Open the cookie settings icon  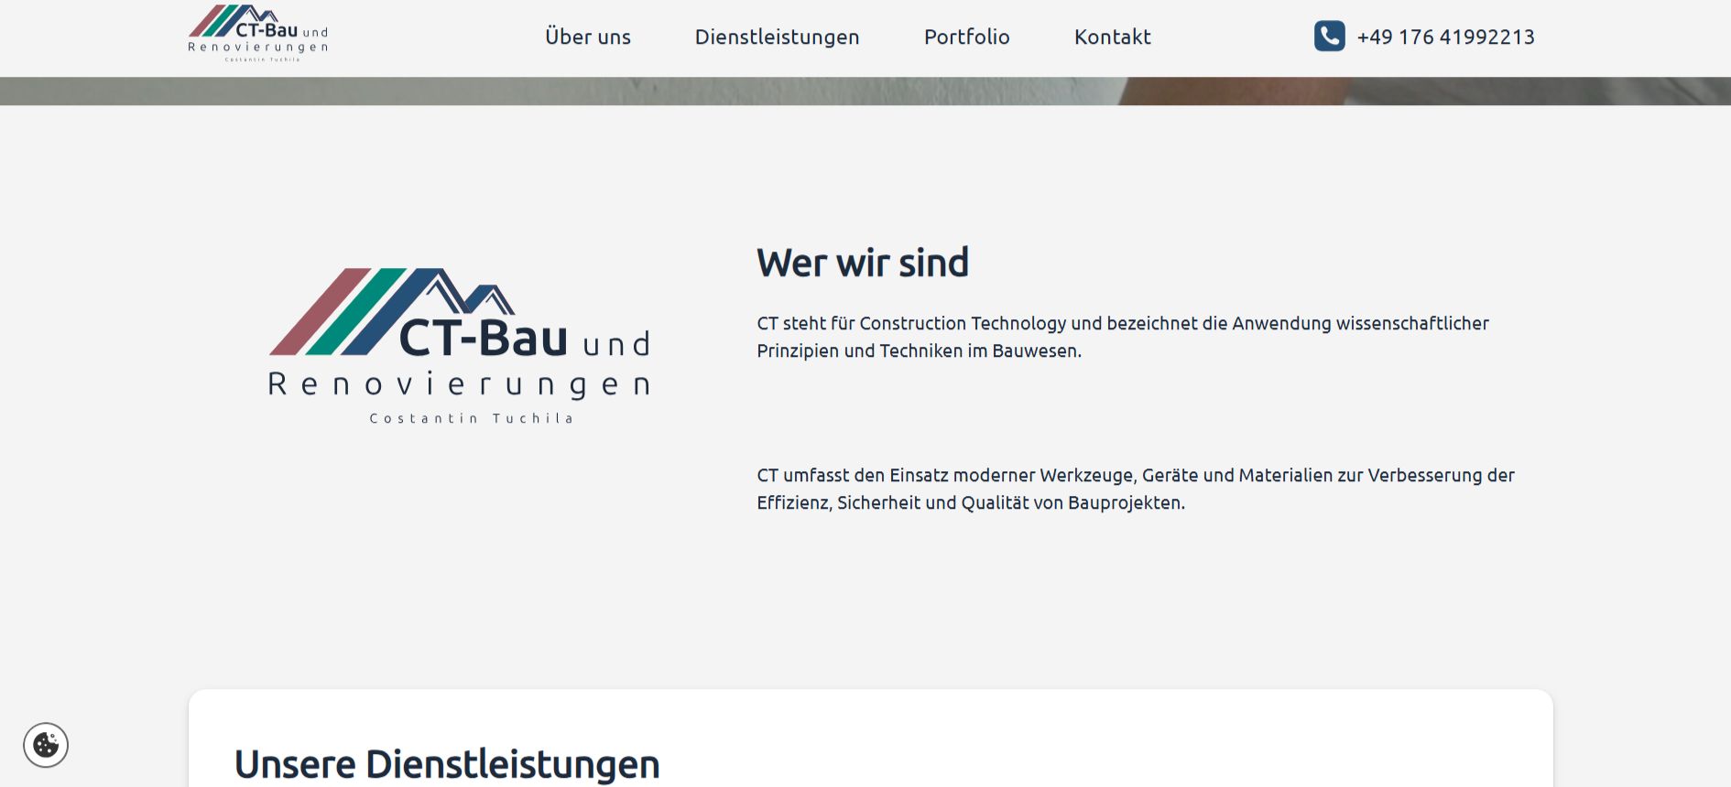46,745
